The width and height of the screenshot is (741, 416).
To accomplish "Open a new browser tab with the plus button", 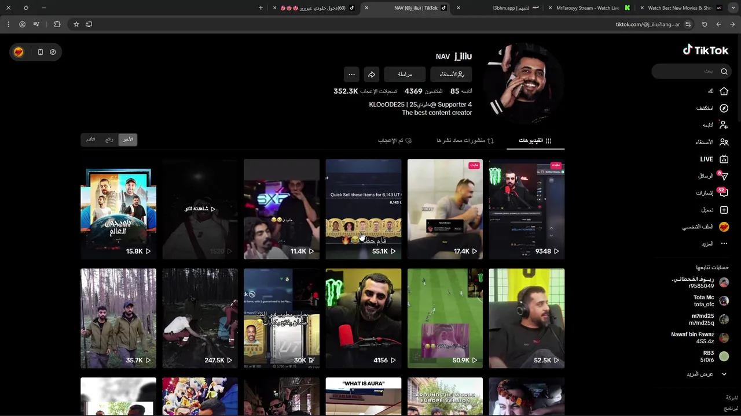I will 261,8.
